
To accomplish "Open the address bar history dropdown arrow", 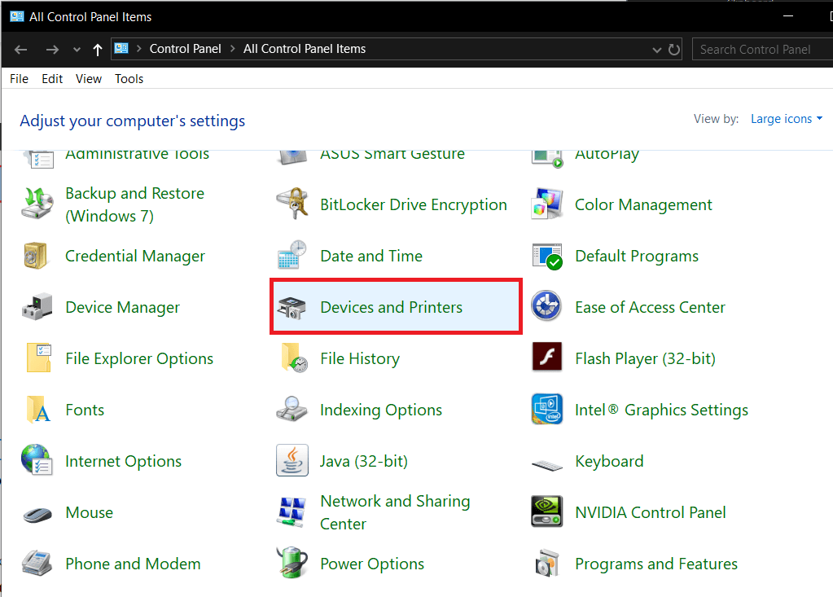I will coord(657,50).
